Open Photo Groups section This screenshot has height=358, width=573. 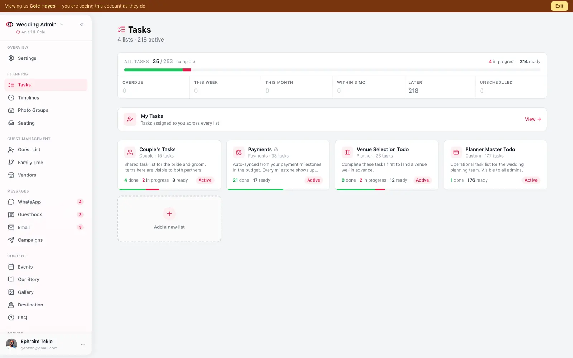pyautogui.click(x=46, y=110)
